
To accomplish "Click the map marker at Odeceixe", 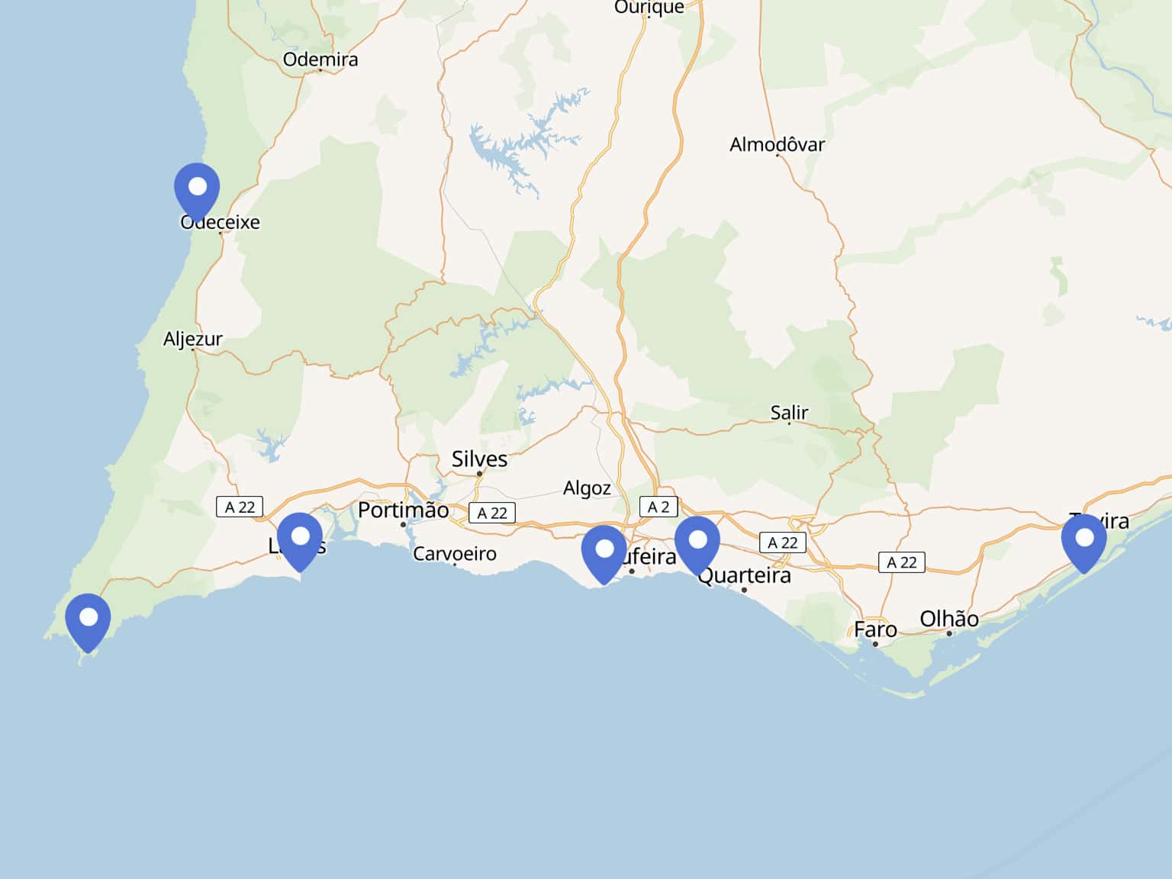I will 197,189.
